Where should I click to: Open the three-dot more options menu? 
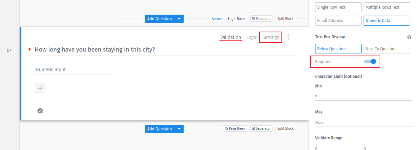point(288,37)
